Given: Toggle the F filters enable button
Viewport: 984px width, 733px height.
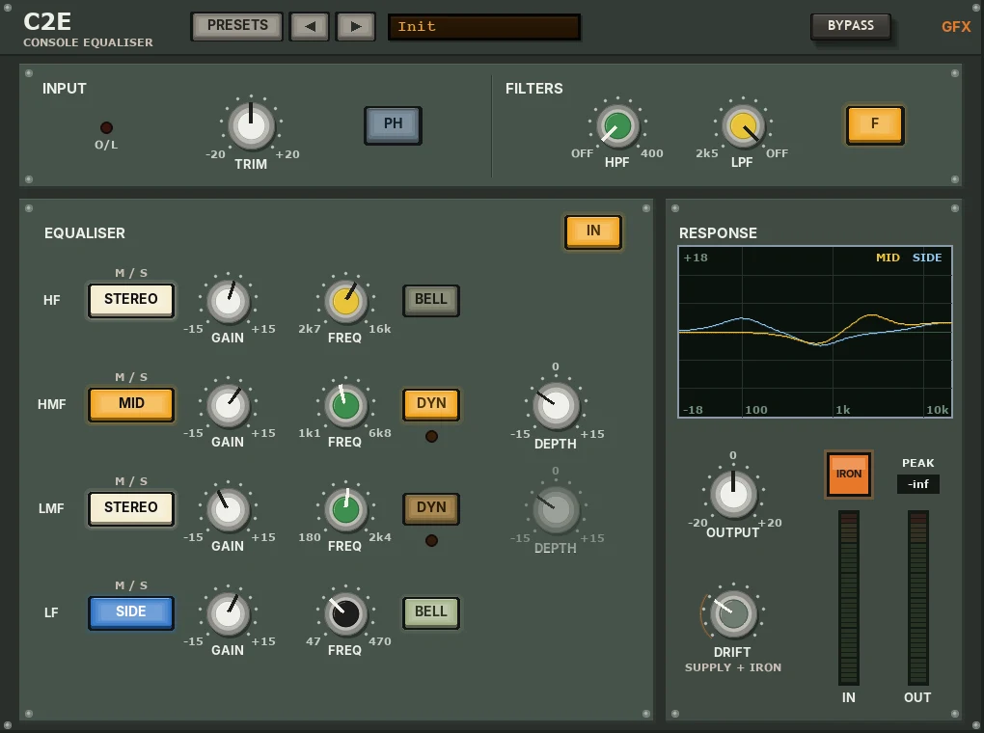Looking at the screenshot, I should [875, 124].
